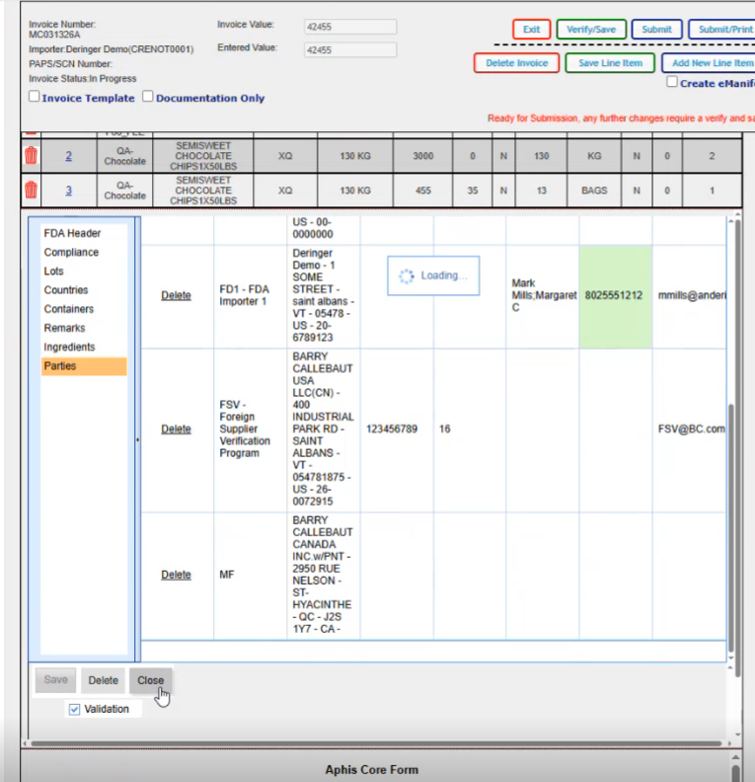Viewport: 755px width, 782px height.
Task: Toggle the Validation checkbox
Action: pos(75,709)
